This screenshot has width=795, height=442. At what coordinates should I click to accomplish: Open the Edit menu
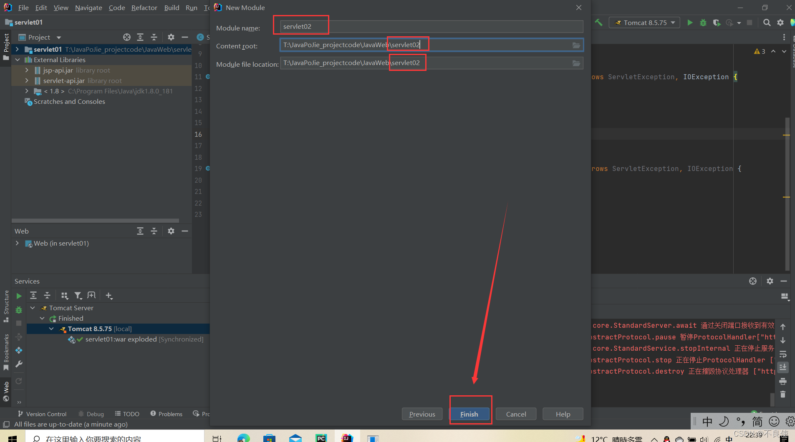coord(41,8)
